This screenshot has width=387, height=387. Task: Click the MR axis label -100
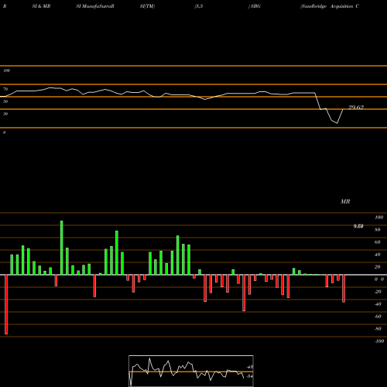tap(379, 341)
